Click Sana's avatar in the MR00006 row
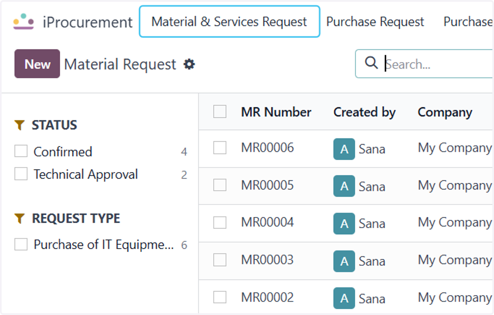This screenshot has height=315, width=494. click(x=344, y=149)
